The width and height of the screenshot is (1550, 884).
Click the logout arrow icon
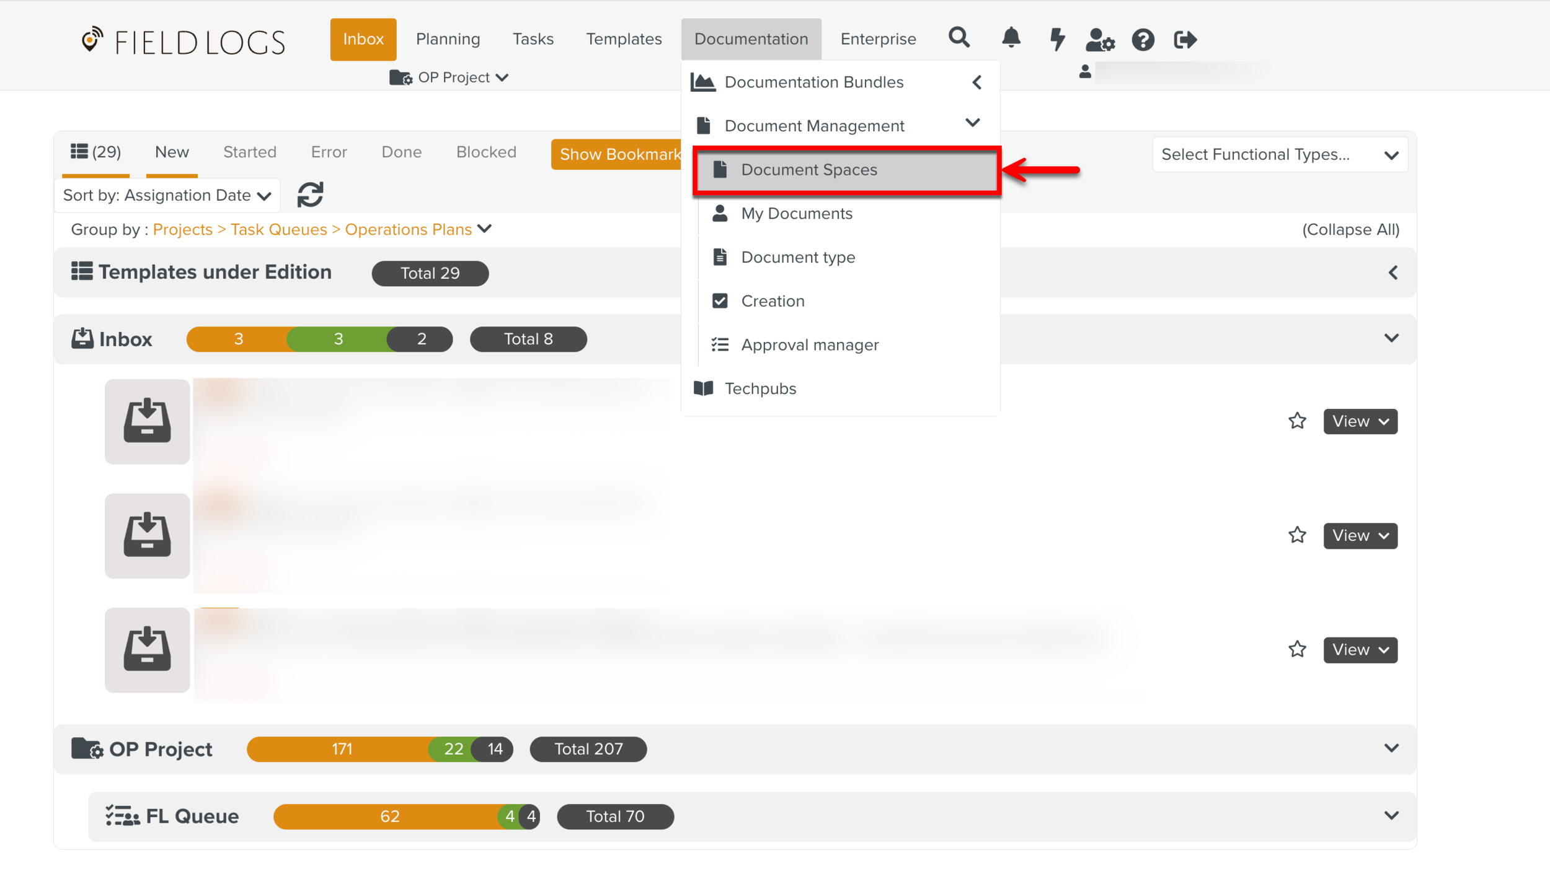(x=1185, y=40)
